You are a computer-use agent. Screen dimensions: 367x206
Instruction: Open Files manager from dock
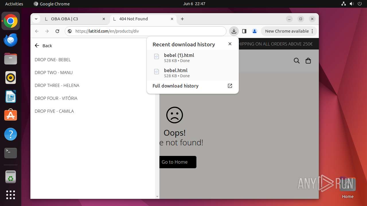pyautogui.click(x=11, y=59)
